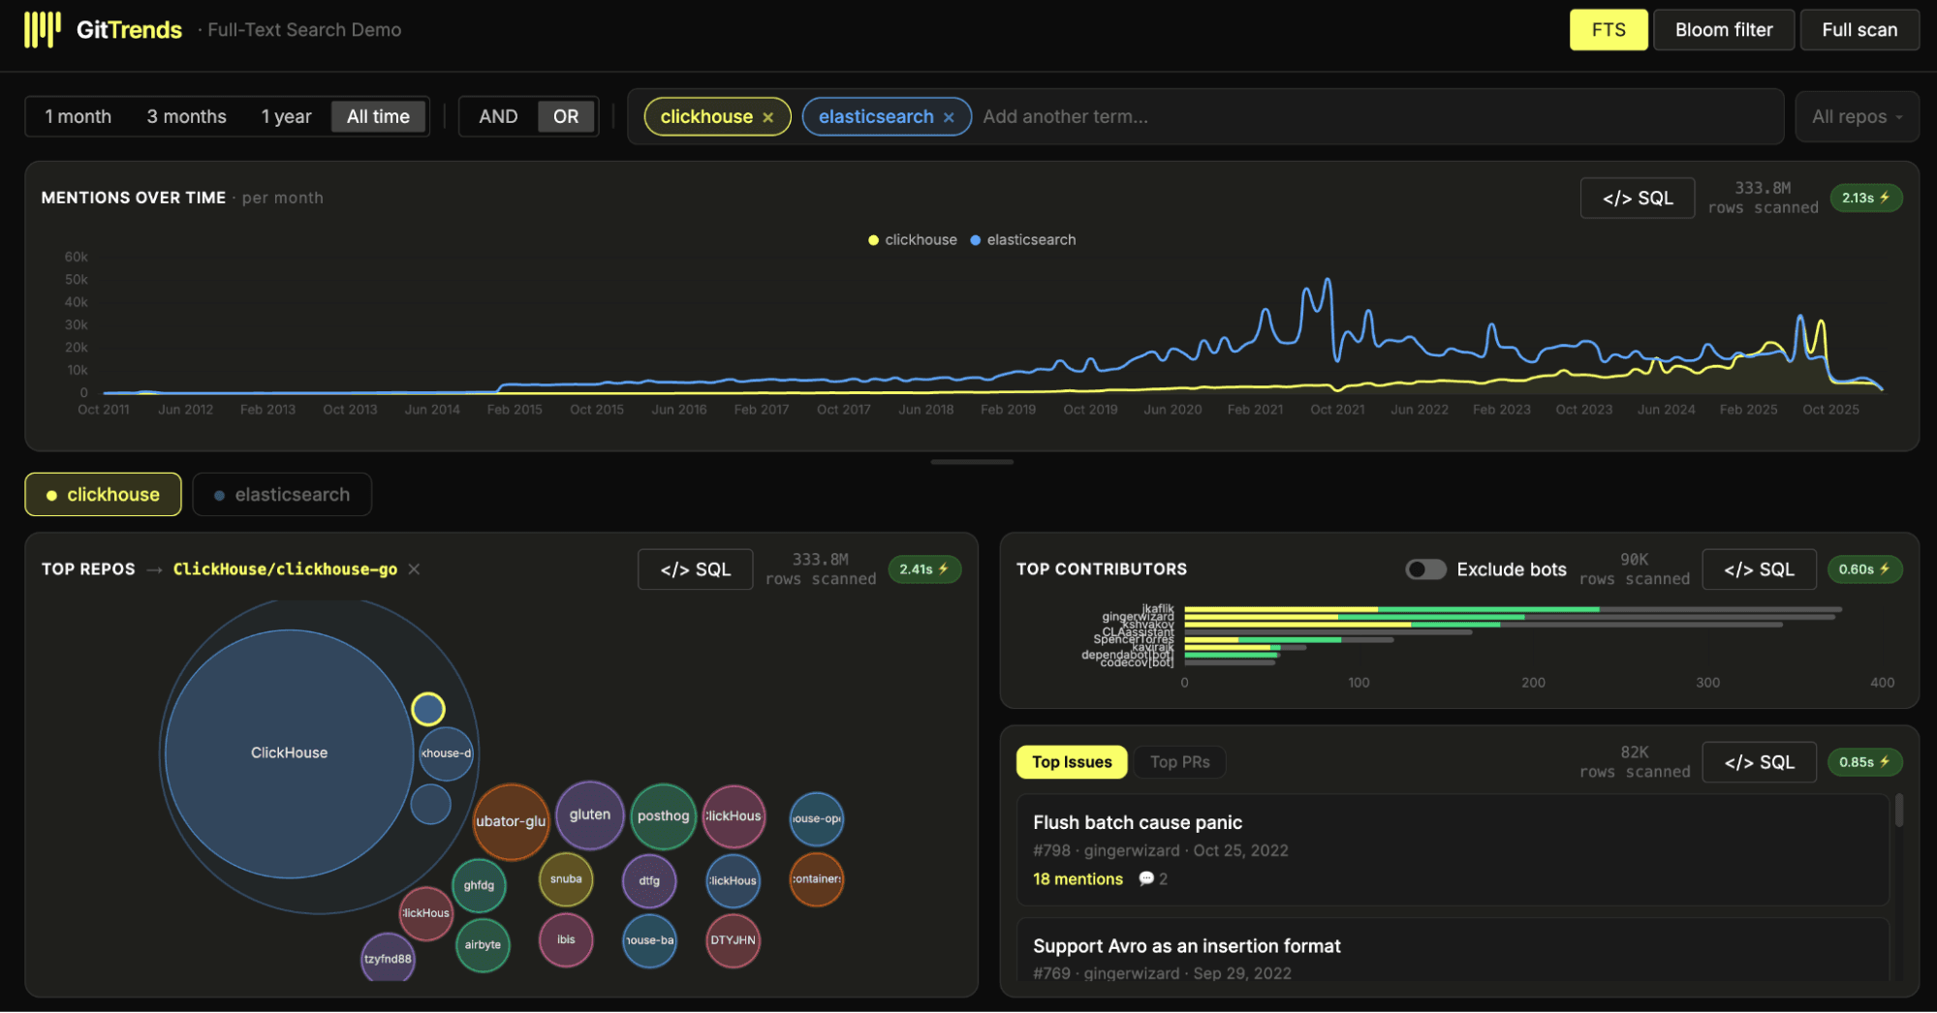Select the posthog repo bubble

click(x=663, y=816)
